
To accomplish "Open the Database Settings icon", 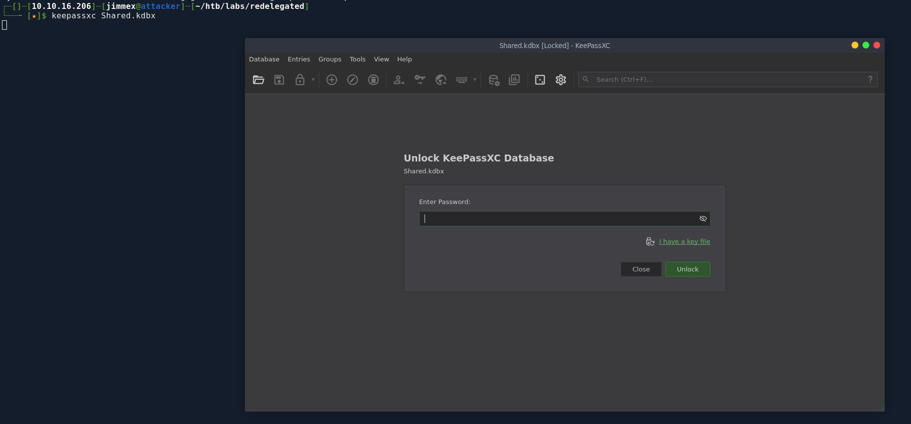I will pos(494,80).
